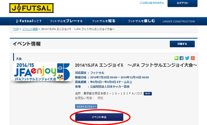This screenshot has height=125, width=207.
Task: Click the 印刷する print button
Action: (182, 44)
